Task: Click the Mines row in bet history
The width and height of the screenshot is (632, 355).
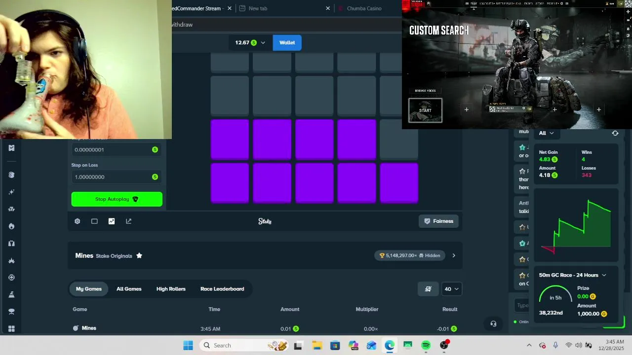Action: (x=265, y=328)
